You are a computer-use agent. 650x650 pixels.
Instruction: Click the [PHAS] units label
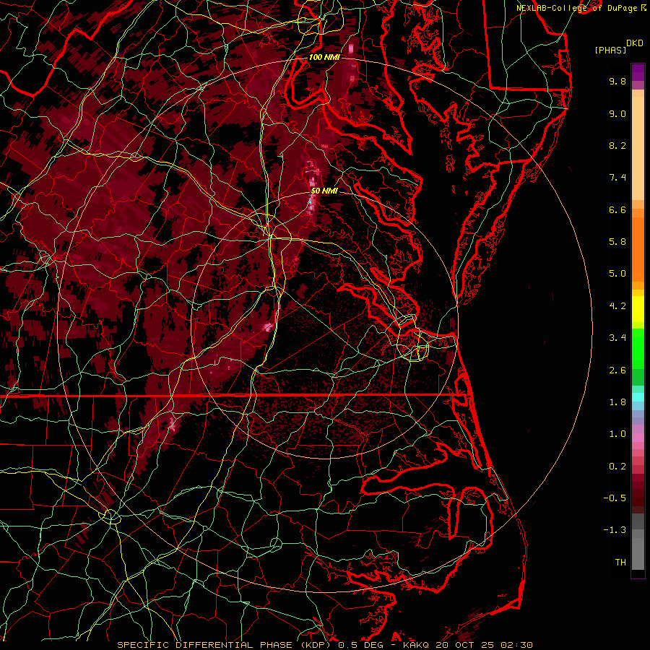click(x=610, y=51)
